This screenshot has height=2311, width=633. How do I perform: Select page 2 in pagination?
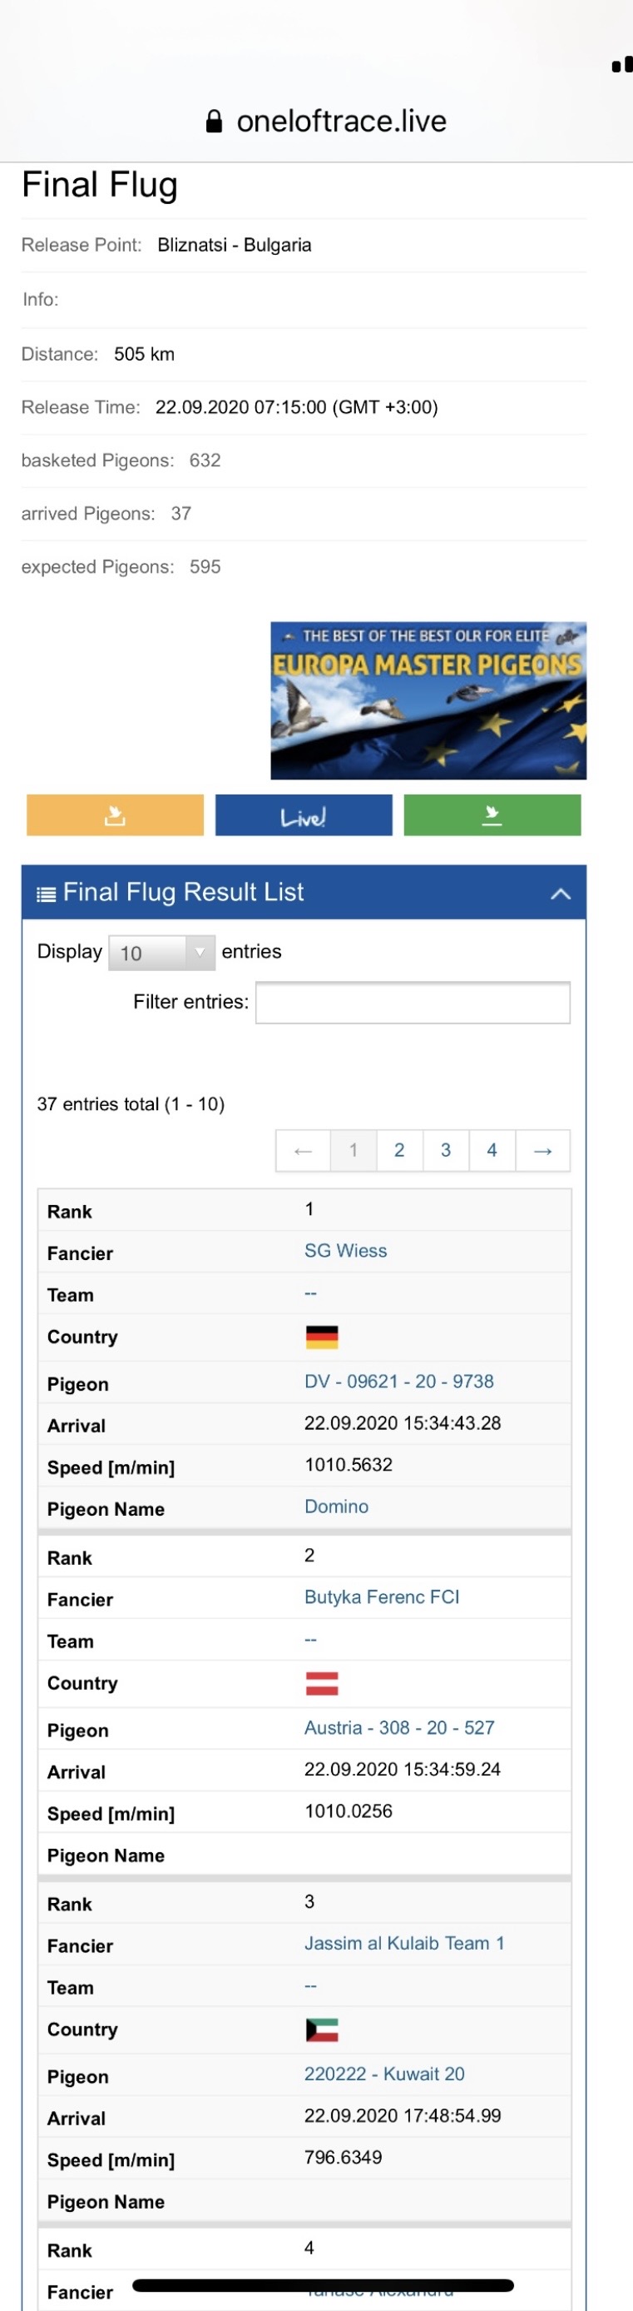(400, 1151)
